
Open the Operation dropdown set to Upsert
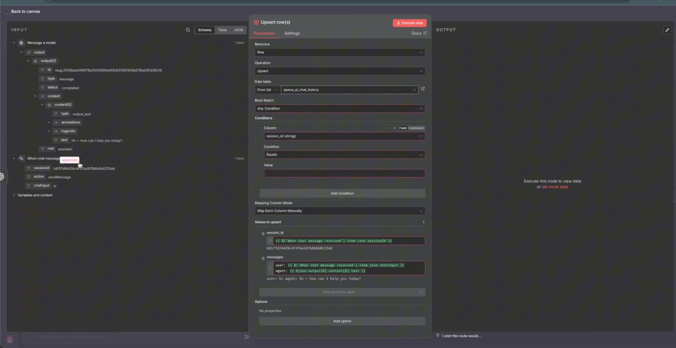click(340, 71)
